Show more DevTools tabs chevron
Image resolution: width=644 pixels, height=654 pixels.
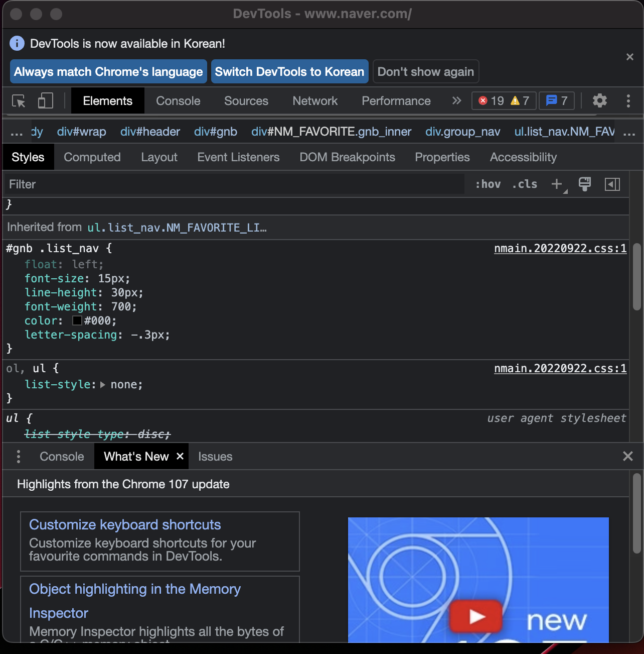coord(456,100)
